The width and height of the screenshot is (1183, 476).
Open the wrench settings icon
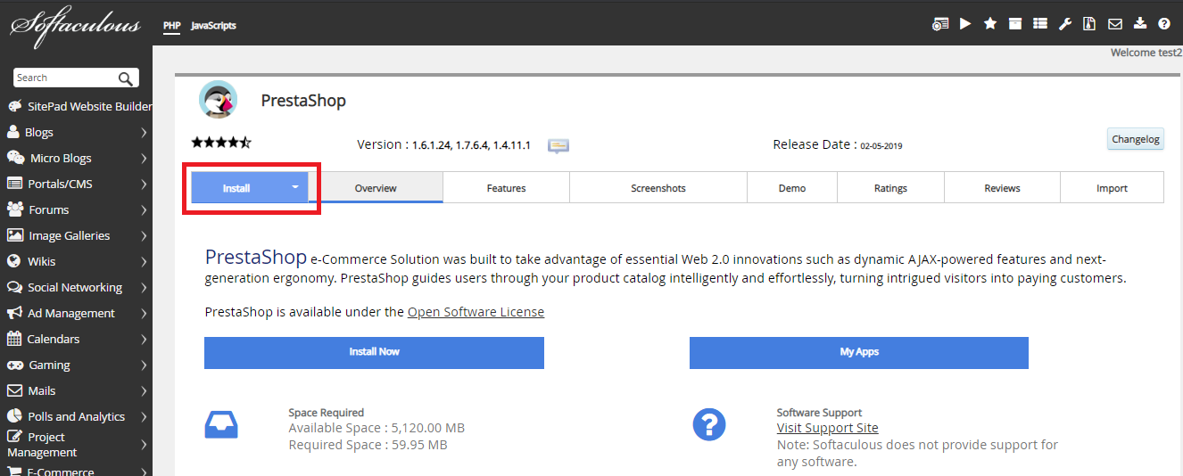pyautogui.click(x=1065, y=24)
